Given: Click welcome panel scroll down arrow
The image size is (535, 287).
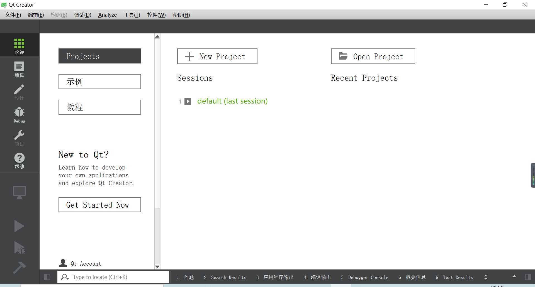Looking at the screenshot, I should pyautogui.click(x=157, y=266).
